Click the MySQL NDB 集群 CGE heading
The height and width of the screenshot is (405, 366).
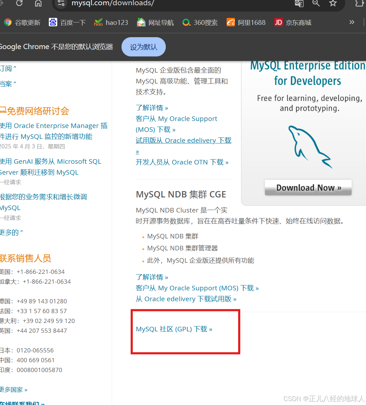pyautogui.click(x=181, y=194)
